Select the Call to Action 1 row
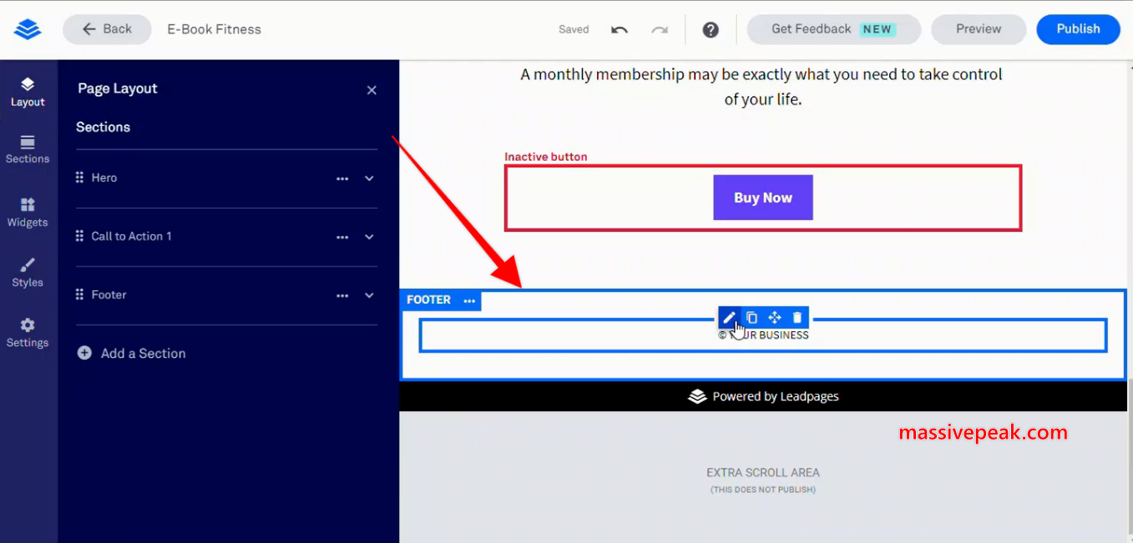Image resolution: width=1133 pixels, height=543 pixels. click(226, 237)
